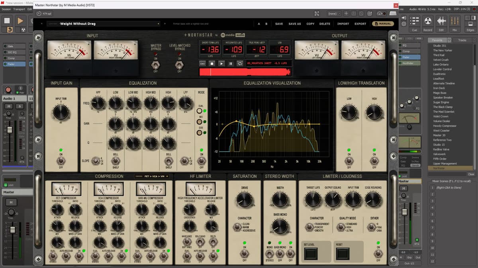Toggle the Northstar loader loop icon

pyautogui.click(x=240, y=64)
